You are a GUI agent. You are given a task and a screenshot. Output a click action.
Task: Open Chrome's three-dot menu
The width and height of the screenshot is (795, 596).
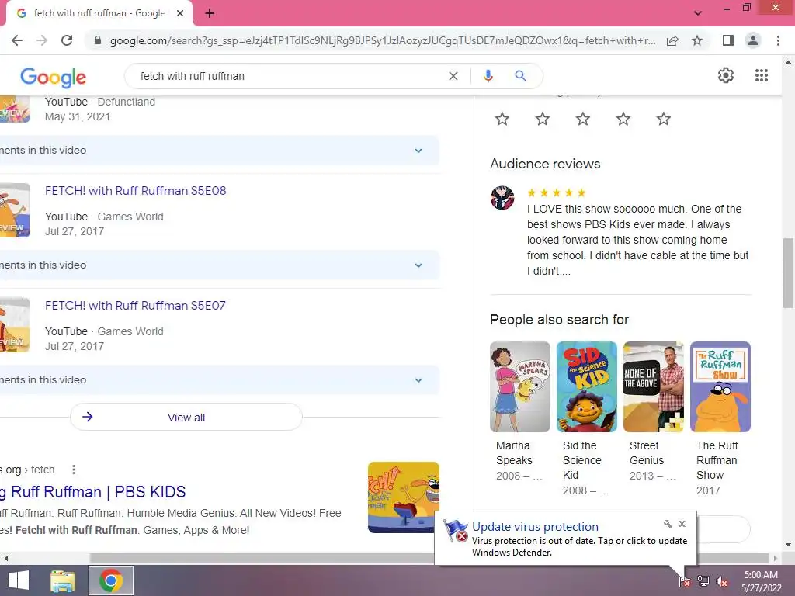(778, 40)
